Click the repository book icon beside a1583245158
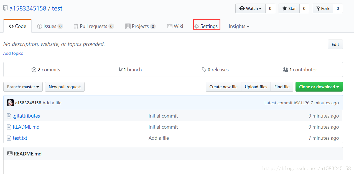Image resolution: width=354 pixels, height=174 pixels. (5, 8)
